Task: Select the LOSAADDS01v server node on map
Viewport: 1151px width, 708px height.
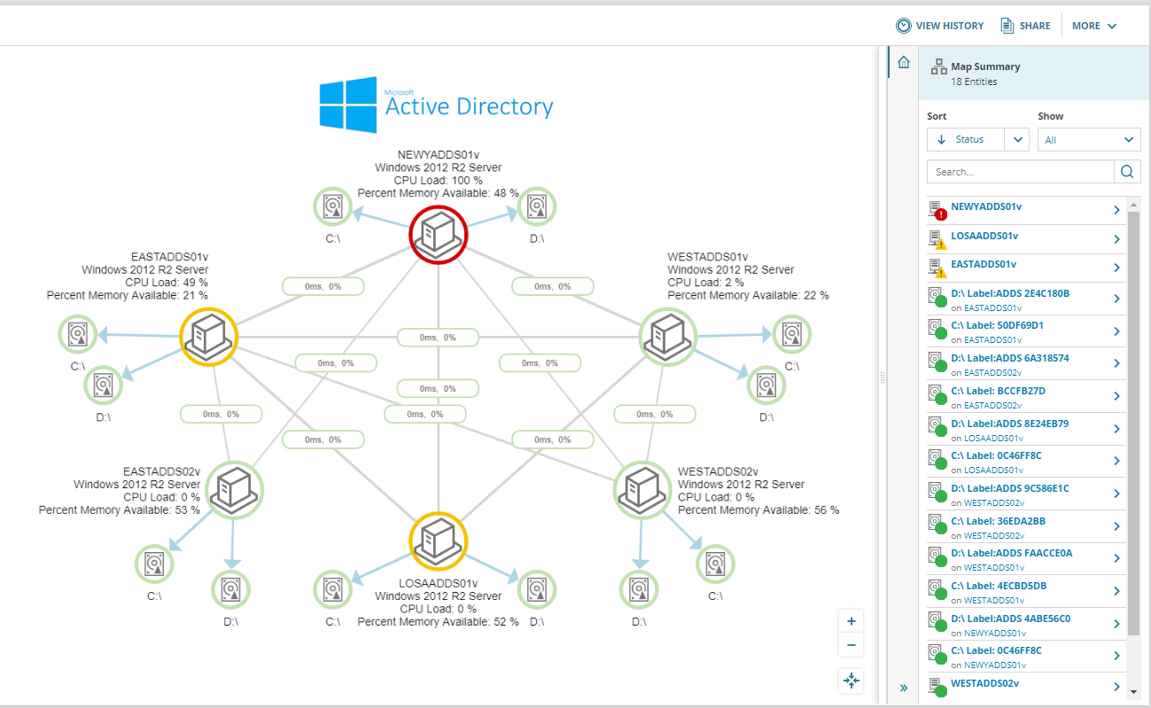Action: [438, 541]
